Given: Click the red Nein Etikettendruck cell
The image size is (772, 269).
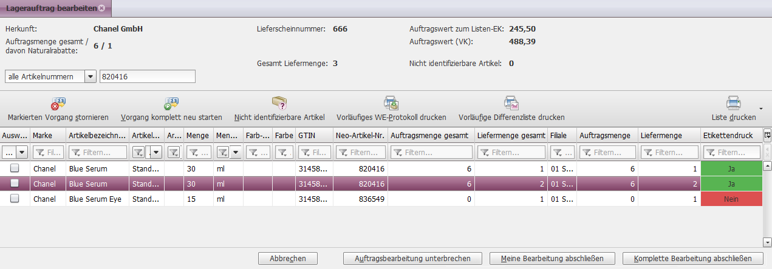Looking at the screenshot, I should tap(731, 199).
